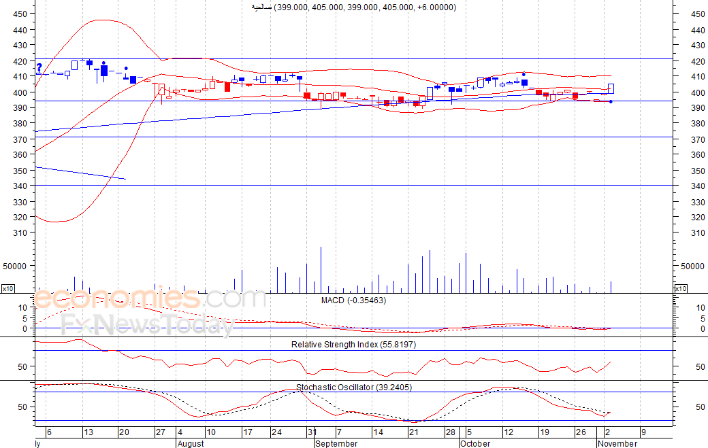The image size is (708, 448).
Task: Click the tallest volume bar in early September
Action: tap(321, 270)
